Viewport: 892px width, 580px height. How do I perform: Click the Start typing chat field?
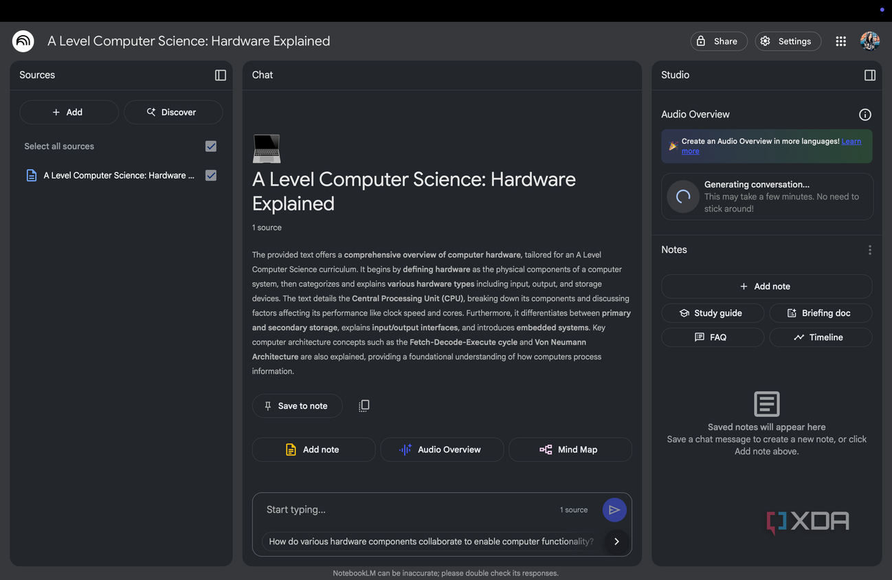point(409,510)
